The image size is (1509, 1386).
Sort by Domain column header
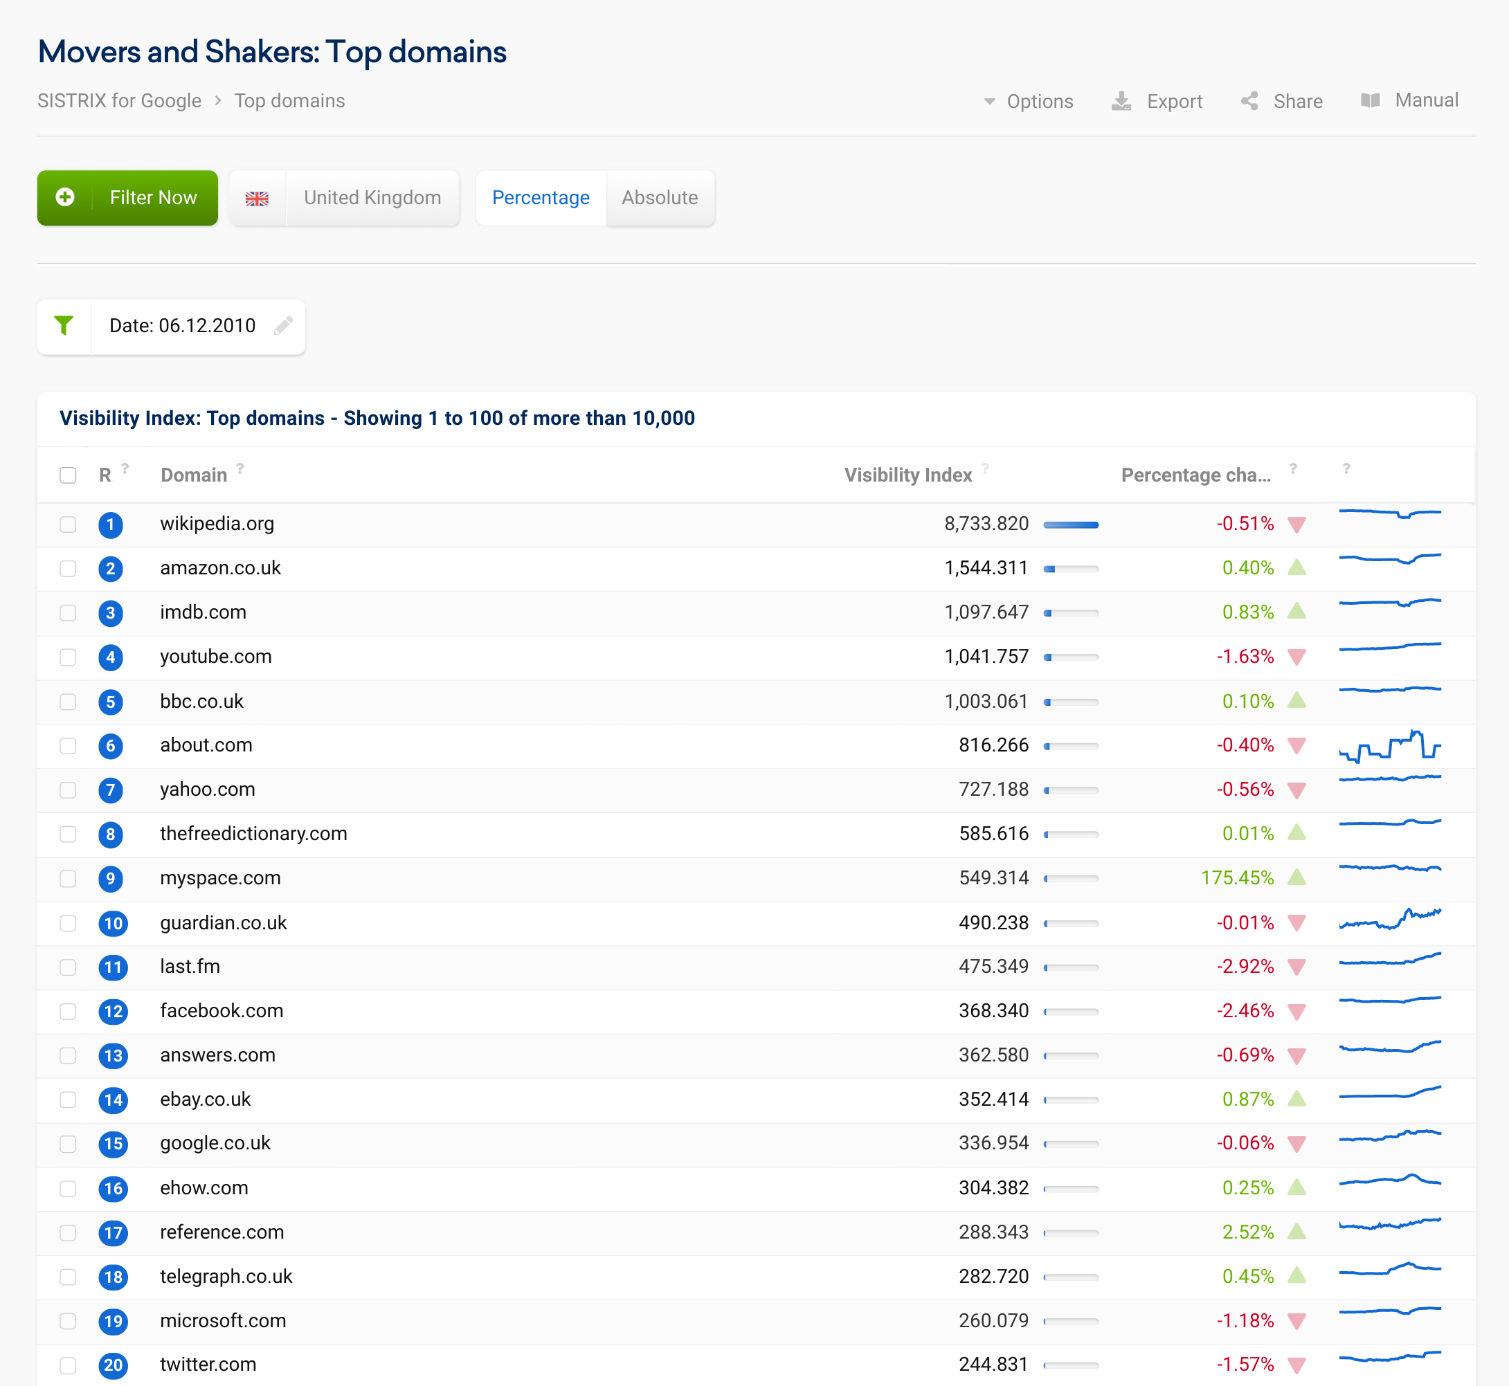(x=194, y=475)
